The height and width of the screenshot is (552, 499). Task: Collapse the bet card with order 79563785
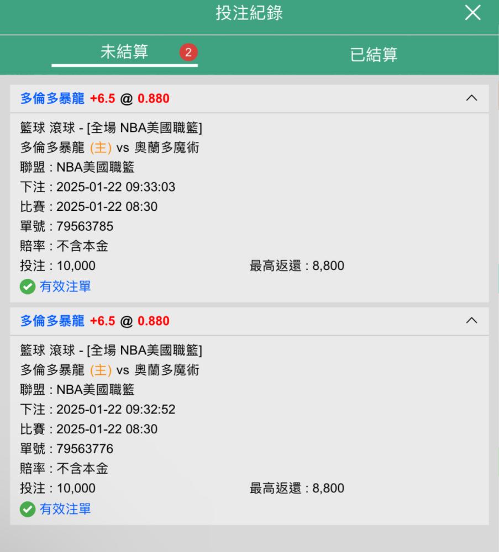(471, 98)
